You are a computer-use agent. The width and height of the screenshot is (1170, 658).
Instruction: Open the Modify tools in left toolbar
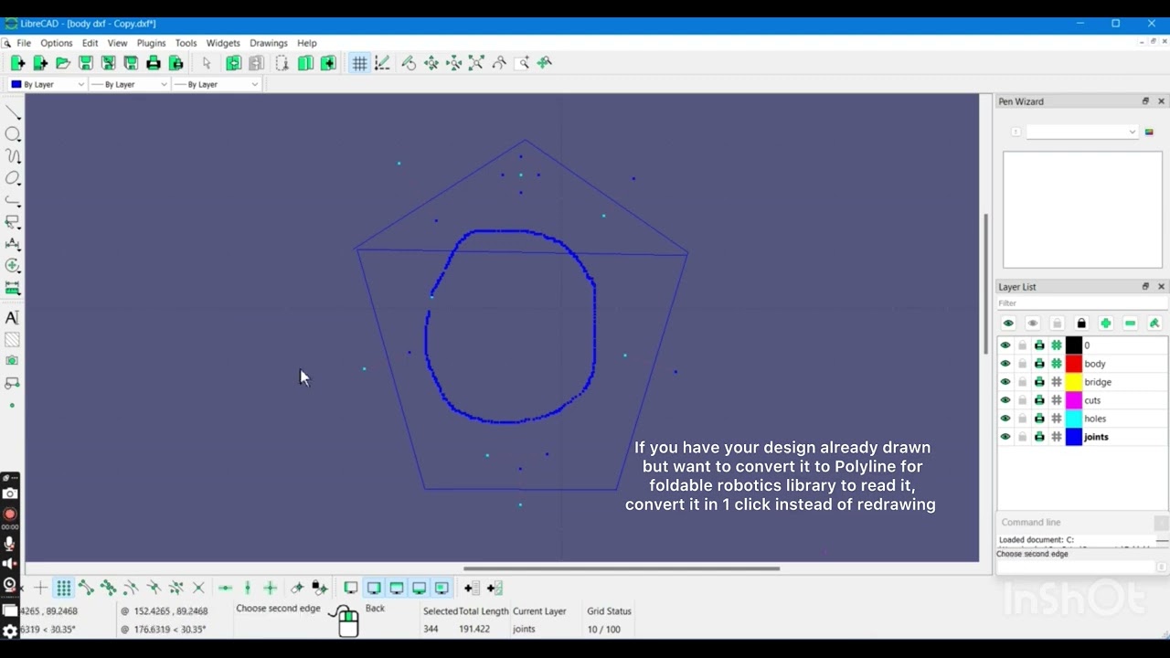click(x=13, y=266)
